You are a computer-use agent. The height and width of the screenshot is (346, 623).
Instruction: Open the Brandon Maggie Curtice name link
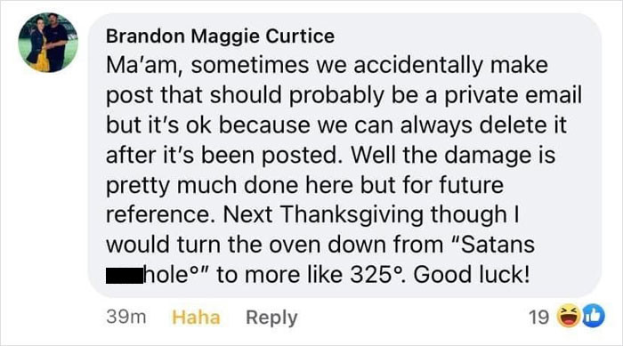(220, 36)
